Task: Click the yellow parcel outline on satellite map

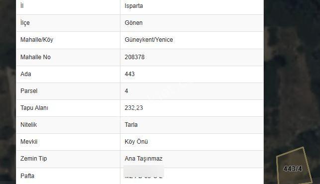Action: pos(294,165)
